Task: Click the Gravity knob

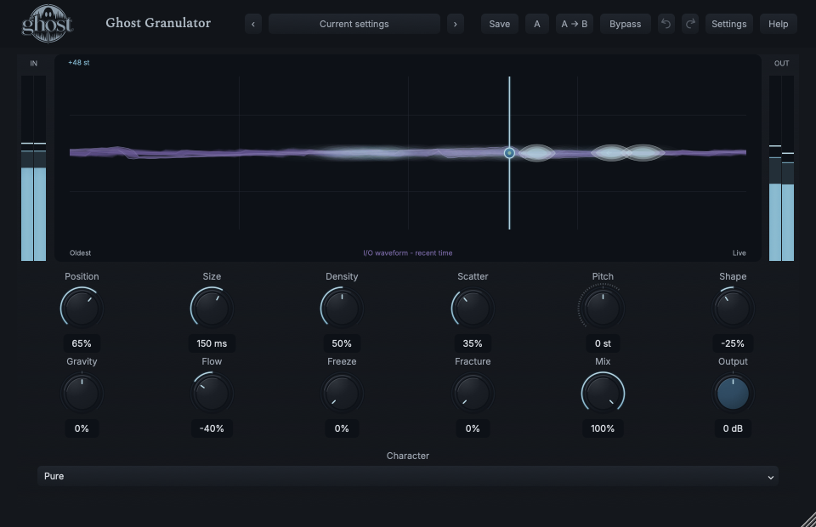Action: tap(82, 394)
